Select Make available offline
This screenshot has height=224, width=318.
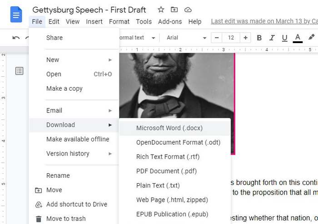[x=74, y=139]
